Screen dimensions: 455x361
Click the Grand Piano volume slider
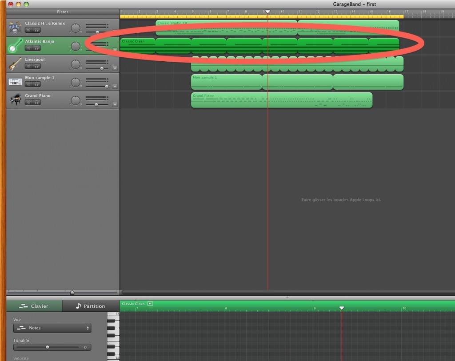coord(97,104)
